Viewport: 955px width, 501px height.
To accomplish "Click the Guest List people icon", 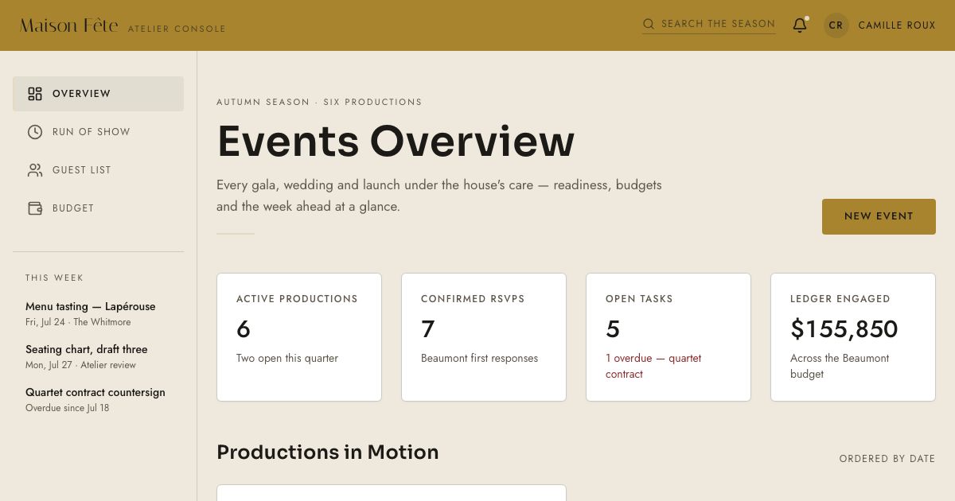I will coord(35,170).
